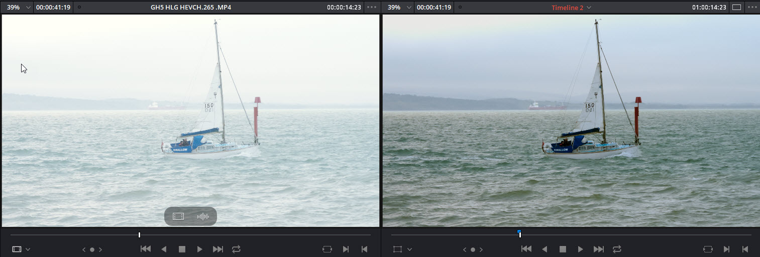Toggle loop playback in timeline viewer
The image size is (760, 257).
617,249
